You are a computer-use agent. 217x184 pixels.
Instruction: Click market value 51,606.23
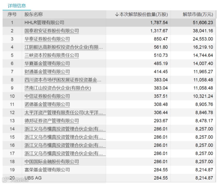tap(203, 22)
